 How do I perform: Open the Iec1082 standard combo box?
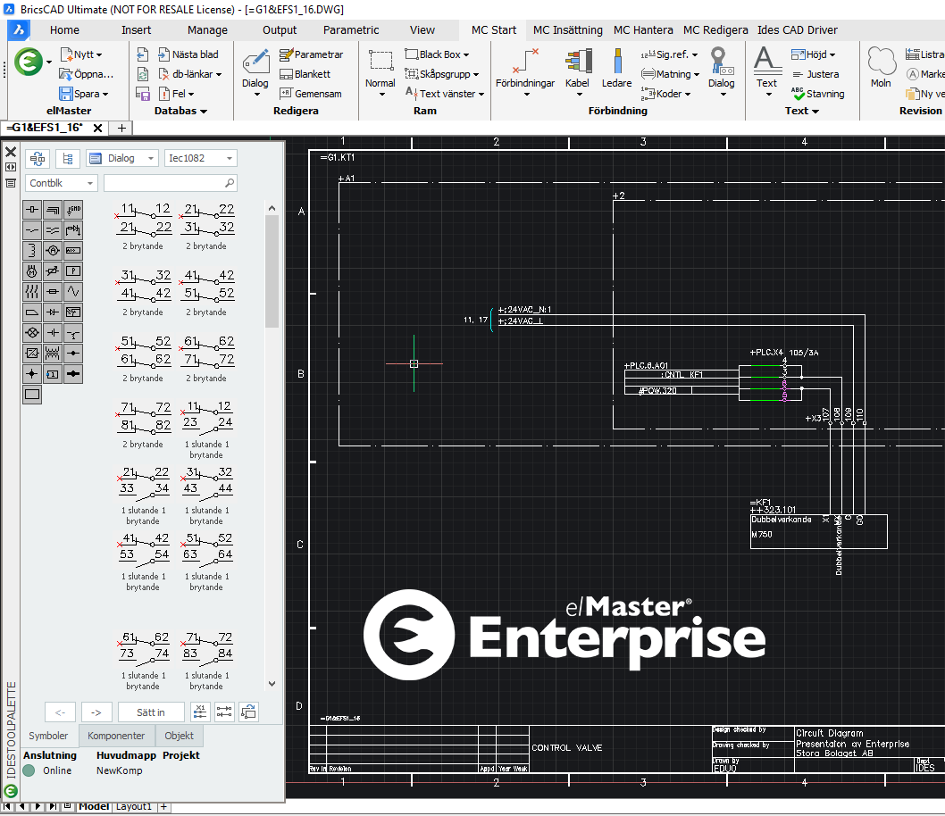200,158
